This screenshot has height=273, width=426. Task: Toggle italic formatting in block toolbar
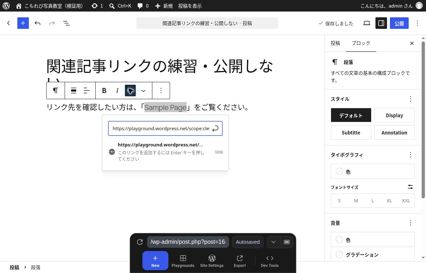(117, 91)
